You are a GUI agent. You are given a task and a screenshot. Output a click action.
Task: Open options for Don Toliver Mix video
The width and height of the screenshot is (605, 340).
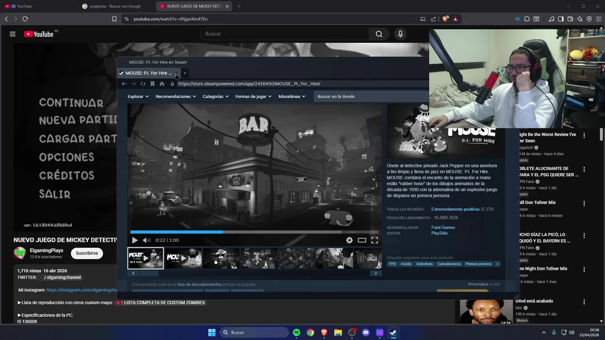coord(584,204)
